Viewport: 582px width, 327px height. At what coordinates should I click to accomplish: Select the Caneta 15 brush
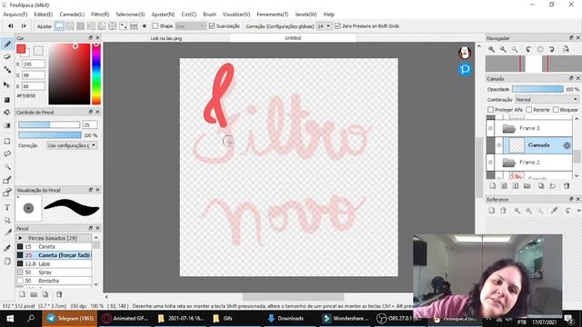55,246
